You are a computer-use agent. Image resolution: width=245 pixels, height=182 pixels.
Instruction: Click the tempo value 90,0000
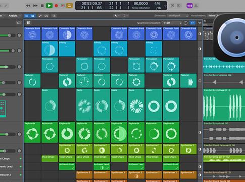pyautogui.click(x=140, y=4)
